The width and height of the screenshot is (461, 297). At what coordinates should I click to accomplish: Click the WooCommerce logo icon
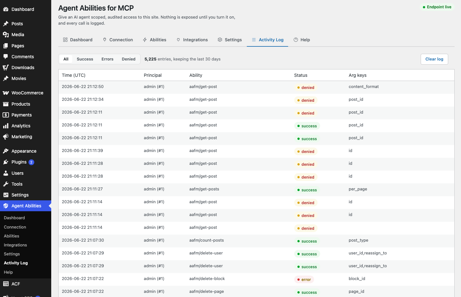point(6,93)
